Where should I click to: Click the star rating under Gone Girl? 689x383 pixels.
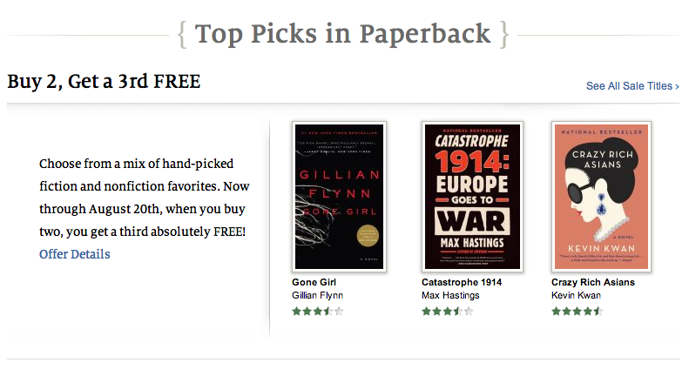click(x=318, y=311)
